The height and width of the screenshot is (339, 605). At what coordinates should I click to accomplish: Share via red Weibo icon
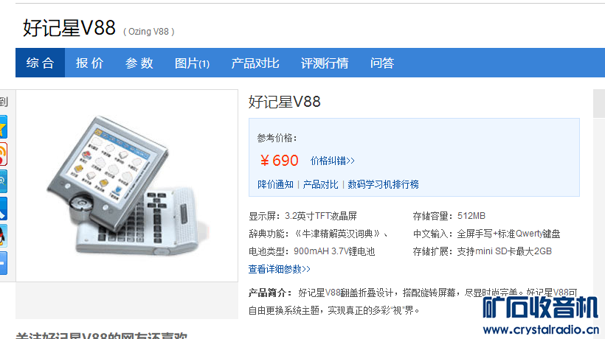coord(4,154)
